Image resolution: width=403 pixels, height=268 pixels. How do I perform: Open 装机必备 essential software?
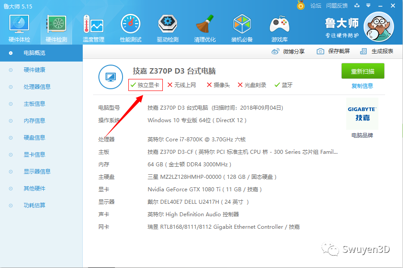(x=242, y=28)
